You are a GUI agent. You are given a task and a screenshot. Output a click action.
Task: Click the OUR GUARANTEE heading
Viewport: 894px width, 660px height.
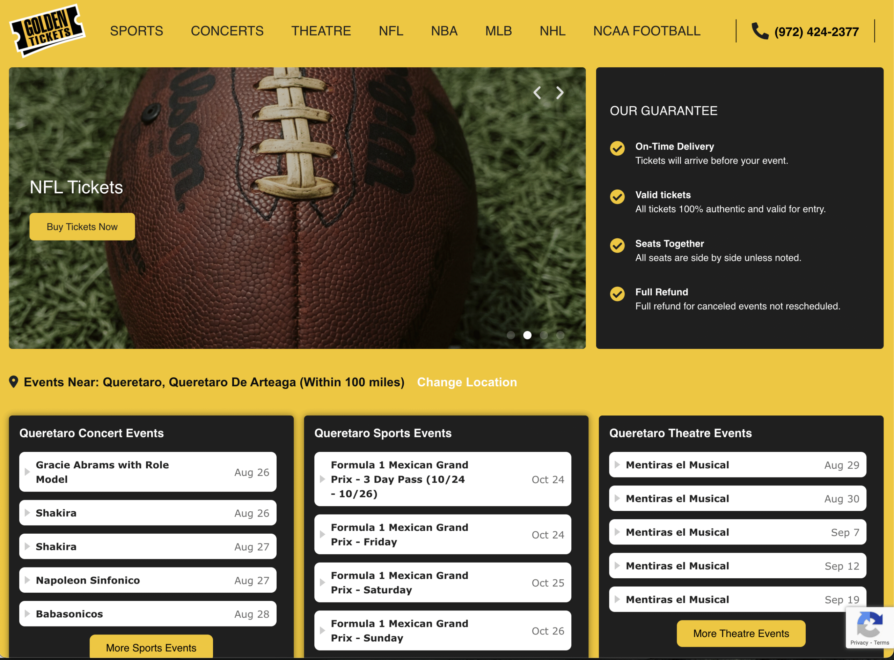664,111
